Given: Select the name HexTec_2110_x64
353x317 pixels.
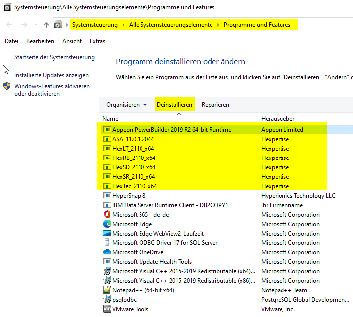Looking at the screenshot, I should (x=135, y=186).
